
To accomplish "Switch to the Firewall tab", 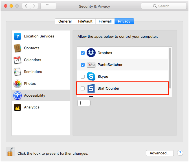I will (105, 21).
